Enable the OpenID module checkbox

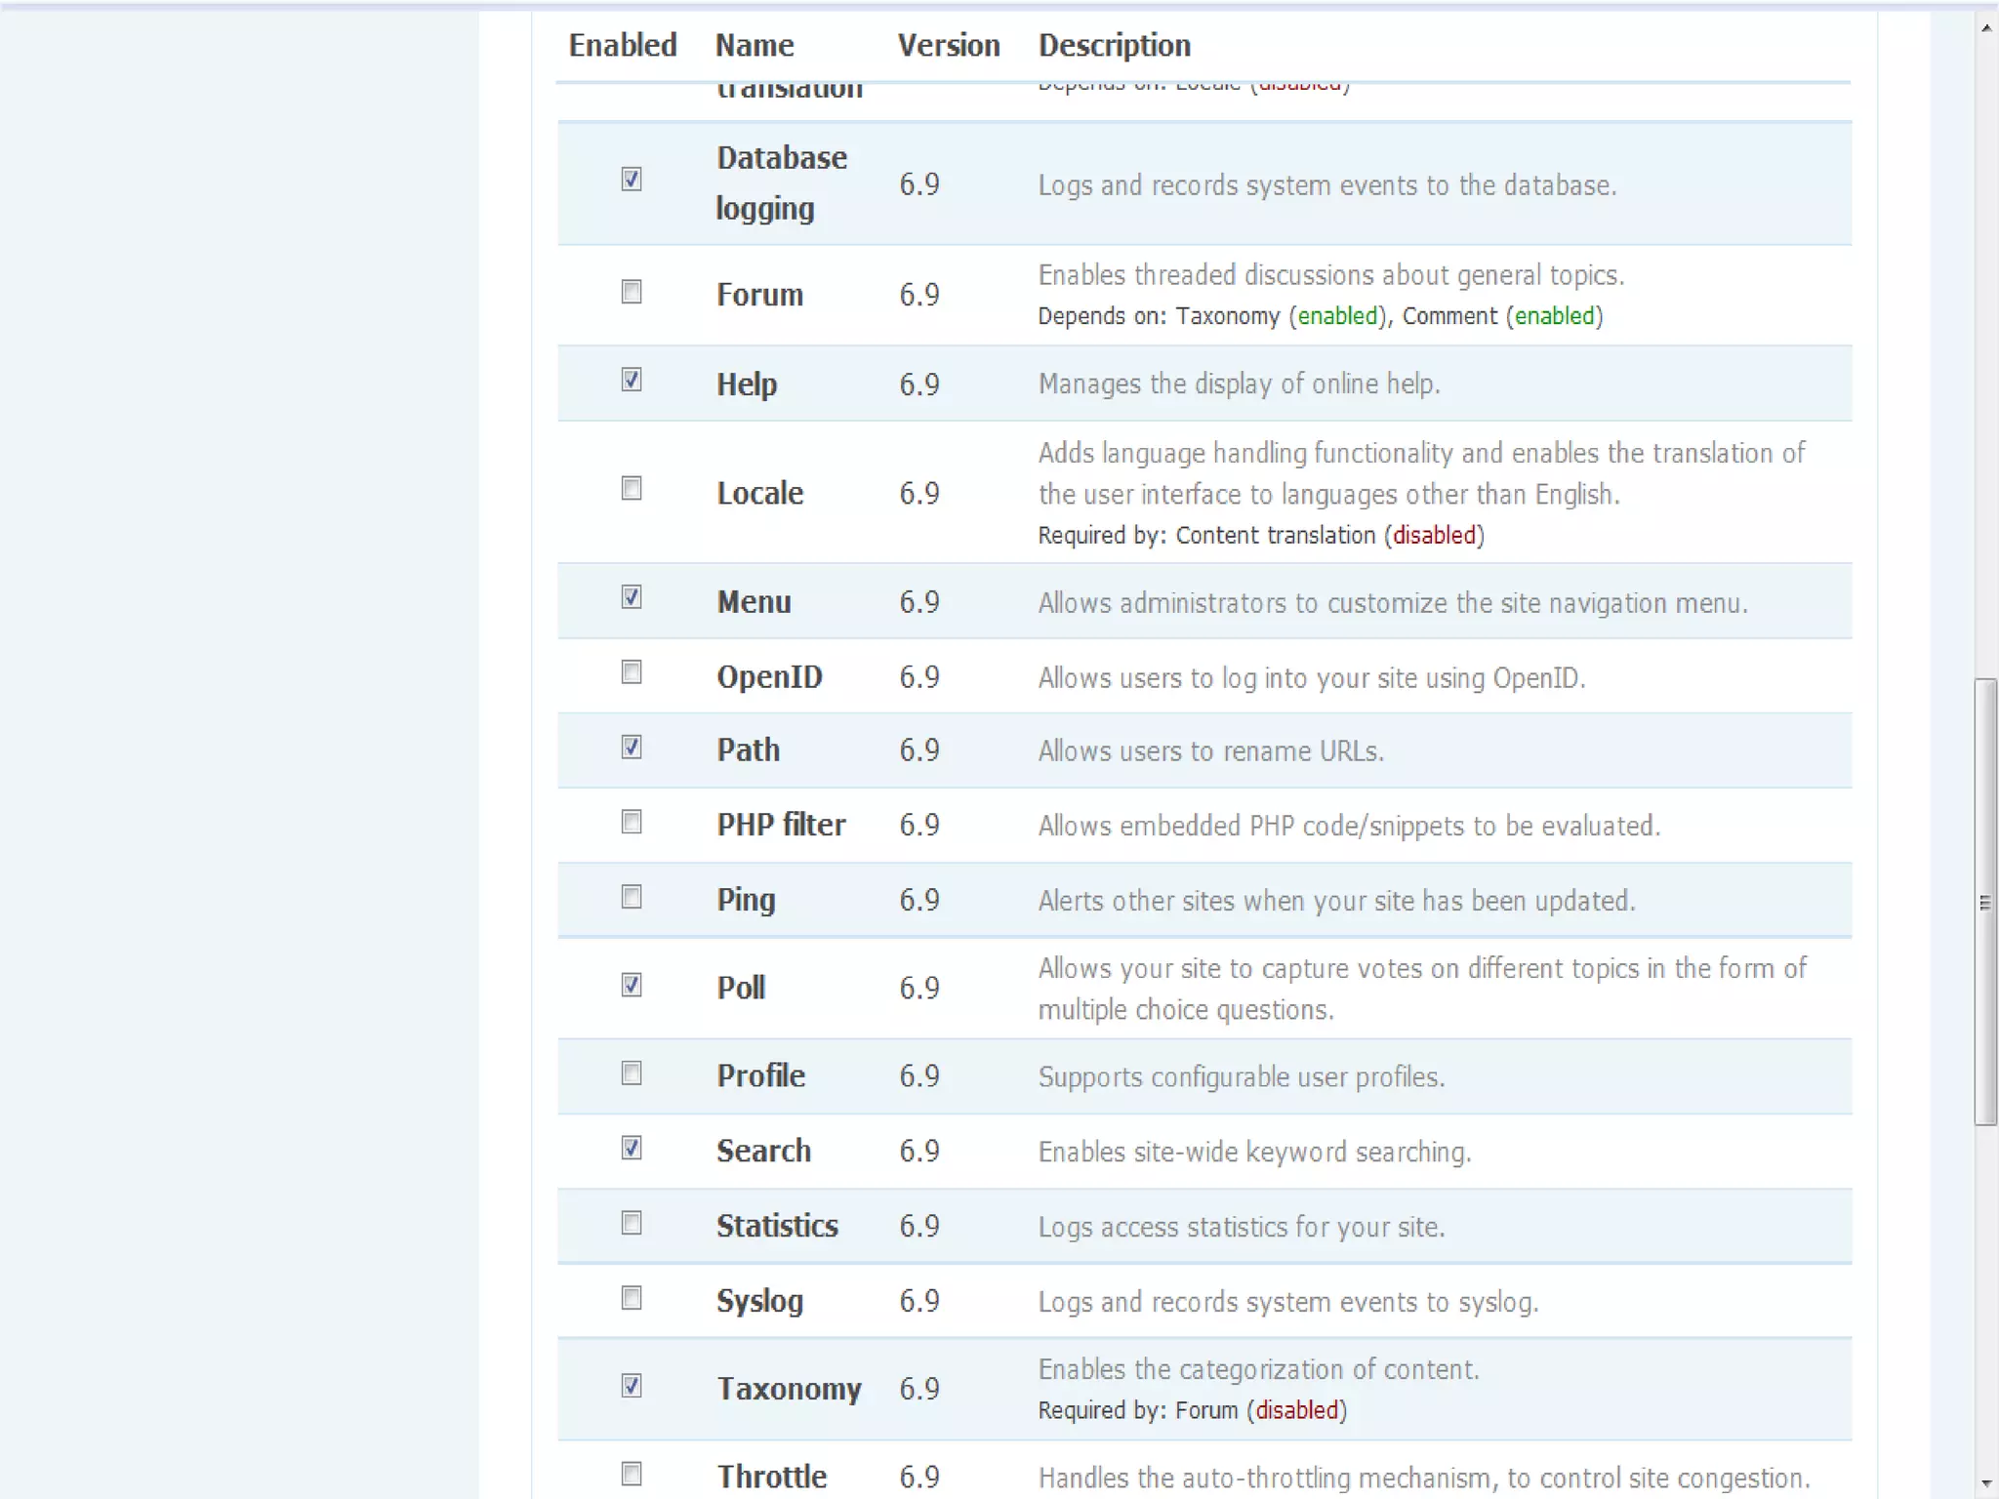coord(632,672)
